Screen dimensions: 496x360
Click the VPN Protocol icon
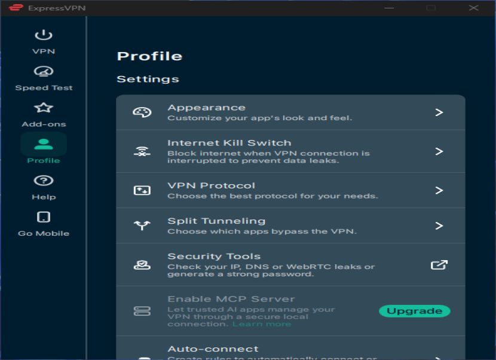[x=142, y=190]
